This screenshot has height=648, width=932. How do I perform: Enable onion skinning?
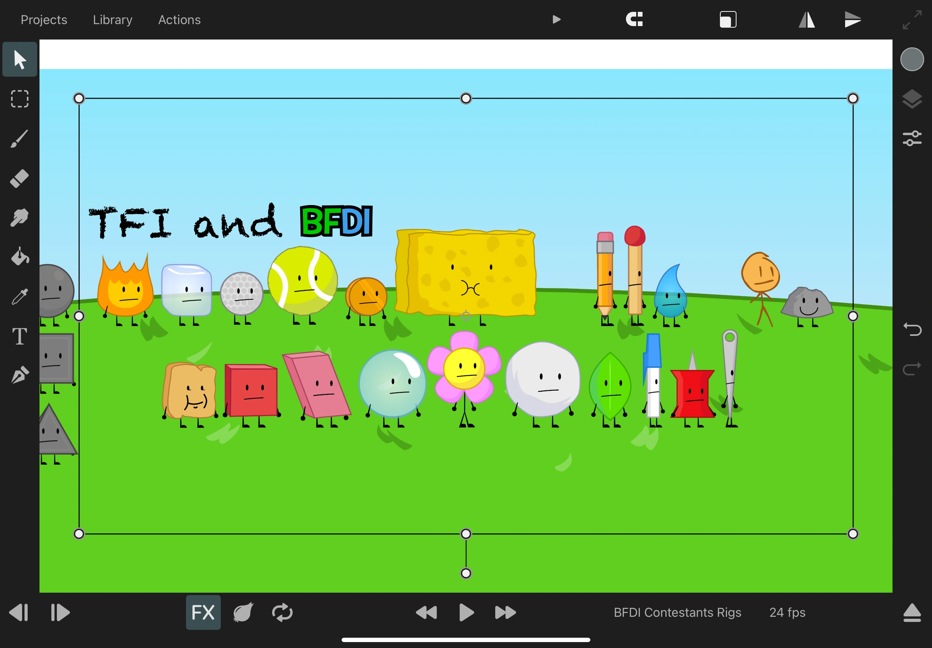(243, 612)
